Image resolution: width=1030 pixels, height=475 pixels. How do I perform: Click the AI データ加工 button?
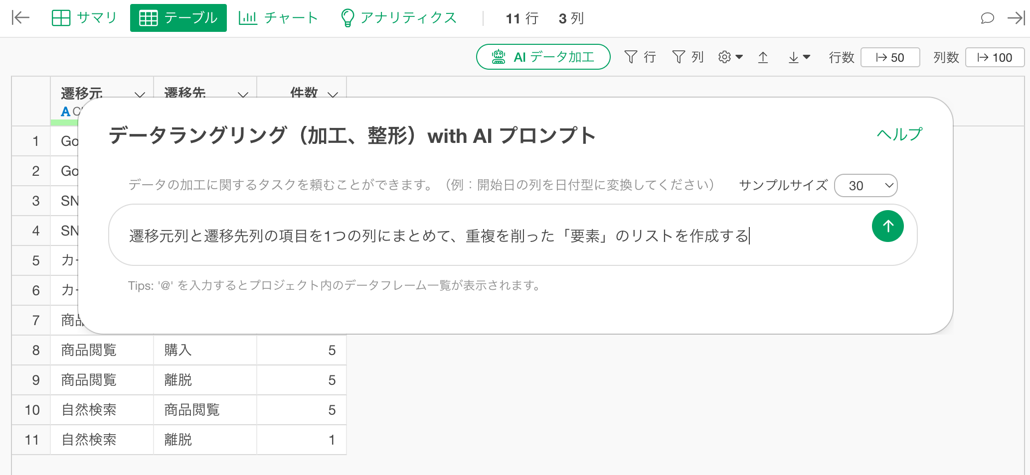[543, 57]
